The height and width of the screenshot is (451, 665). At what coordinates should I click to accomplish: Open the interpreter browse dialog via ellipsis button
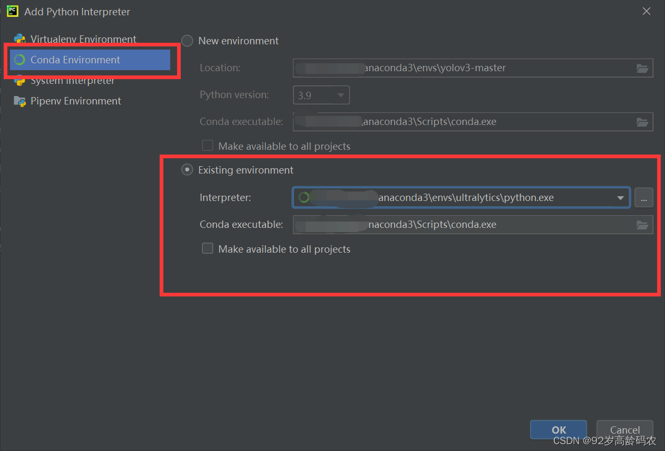tap(643, 197)
